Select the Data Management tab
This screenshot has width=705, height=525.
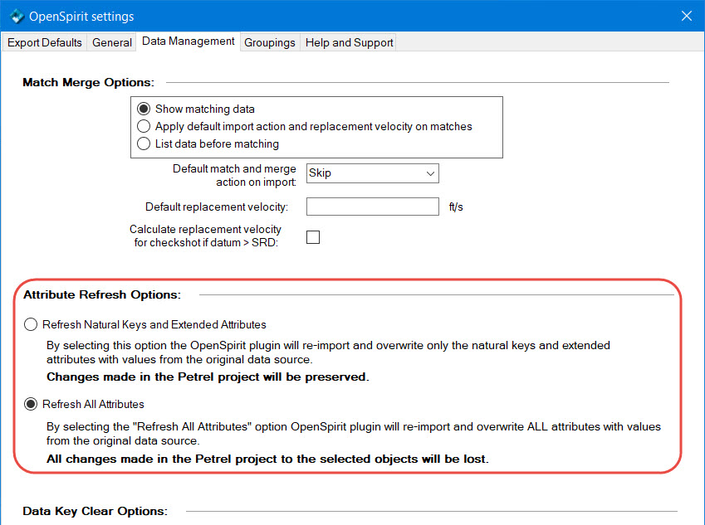pyautogui.click(x=188, y=41)
